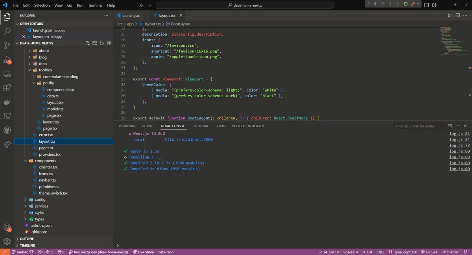Click the debug console filter input
The height and width of the screenshot is (255, 472).
click(x=419, y=126)
